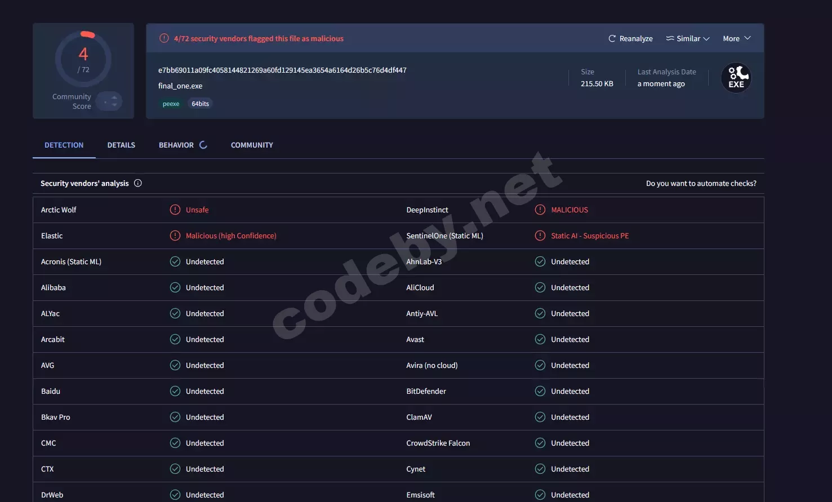Click the alert icon in the malicious banner
The image size is (832, 502).
[x=164, y=38]
